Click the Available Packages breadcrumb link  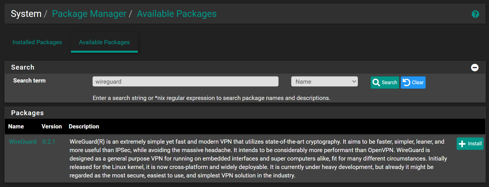click(176, 13)
